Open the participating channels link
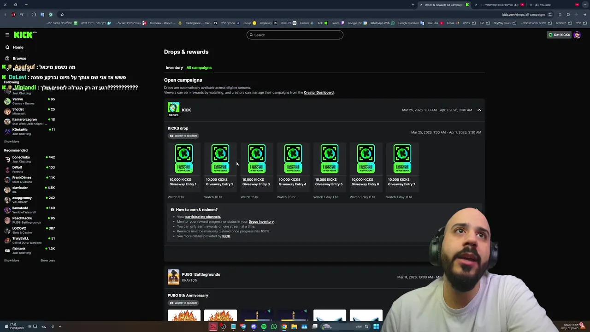 [203, 217]
